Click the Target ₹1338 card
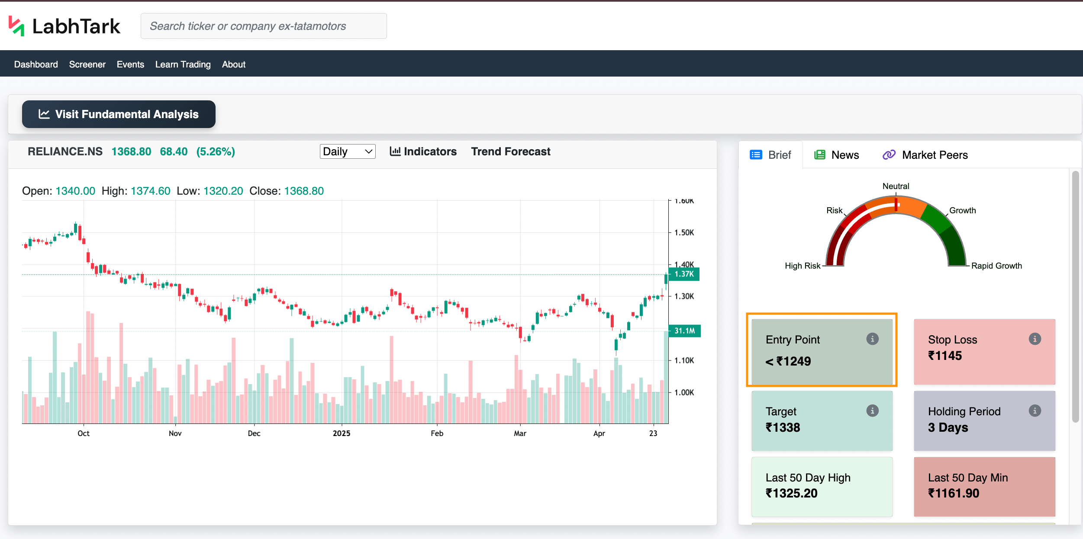The width and height of the screenshot is (1083, 539). click(822, 420)
